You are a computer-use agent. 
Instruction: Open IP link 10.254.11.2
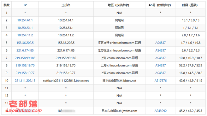coord(25,35)
